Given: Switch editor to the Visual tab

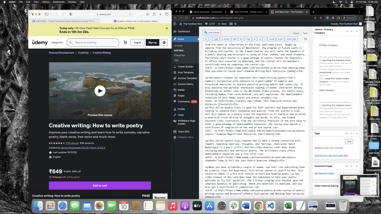Looking at the screenshot, I should coord(295,33).
